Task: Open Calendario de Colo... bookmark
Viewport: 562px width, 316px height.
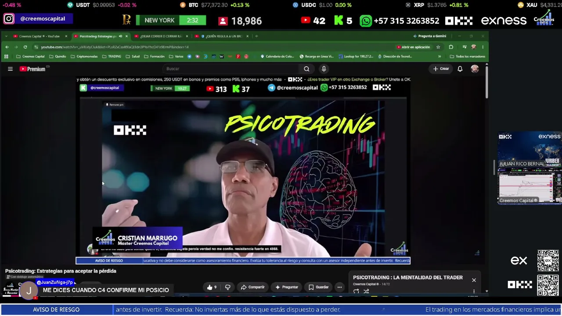Action: coord(277,57)
